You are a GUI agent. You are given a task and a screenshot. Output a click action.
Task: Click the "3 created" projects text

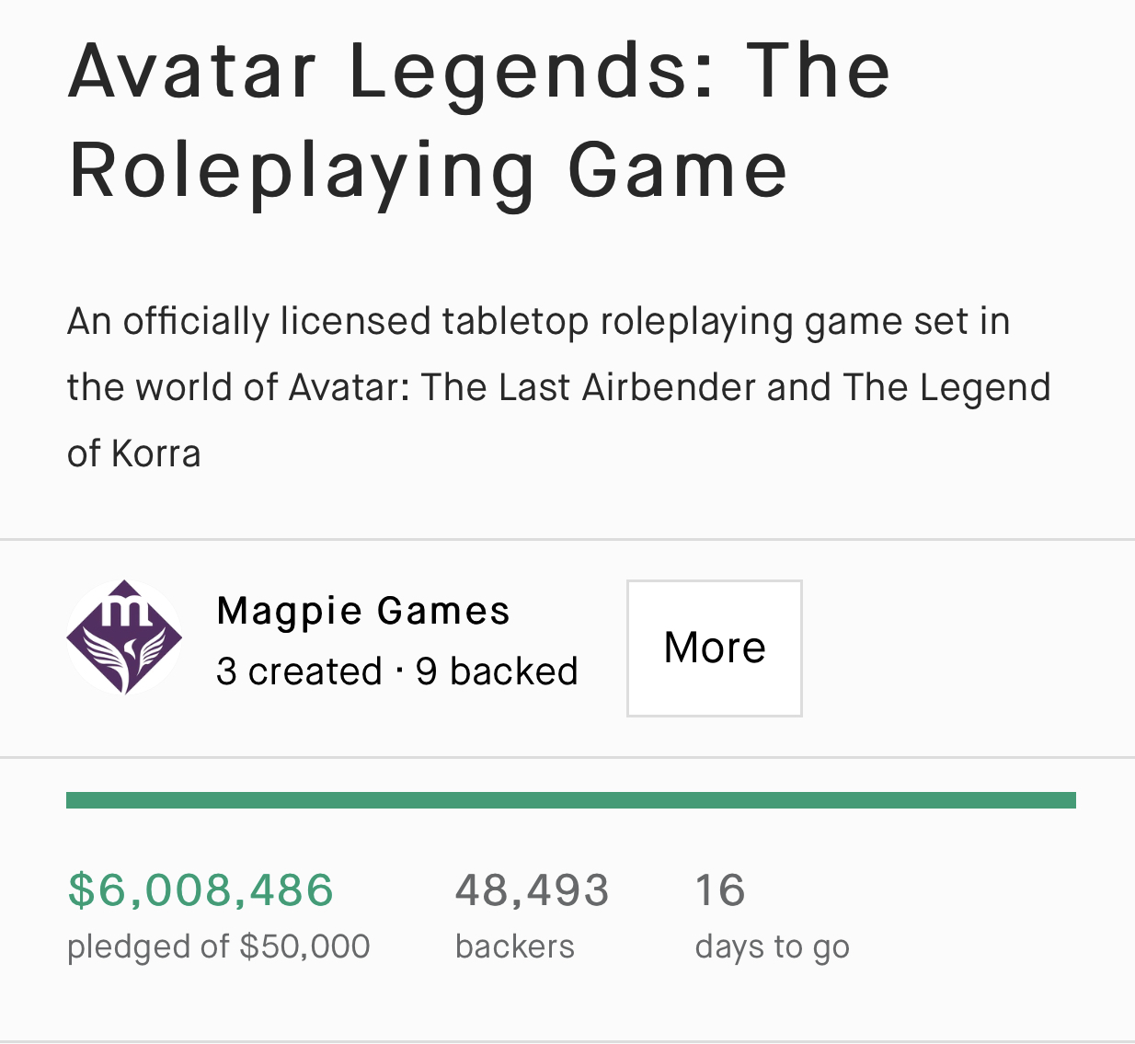[x=299, y=671]
